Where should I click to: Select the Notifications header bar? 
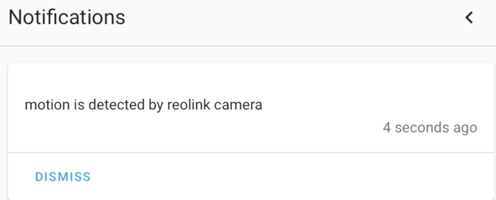point(248,23)
